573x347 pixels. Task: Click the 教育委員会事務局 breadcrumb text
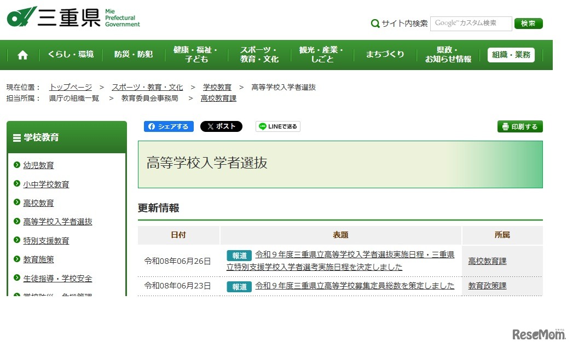[x=150, y=99]
